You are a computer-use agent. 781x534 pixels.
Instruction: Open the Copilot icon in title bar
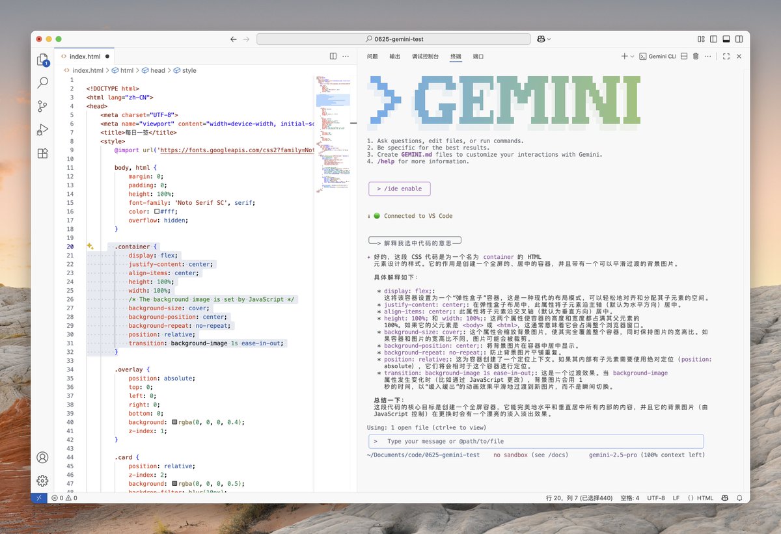pos(541,40)
